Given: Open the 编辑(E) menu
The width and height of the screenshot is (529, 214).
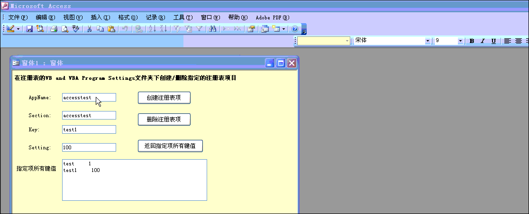Looking at the screenshot, I should 46,17.
